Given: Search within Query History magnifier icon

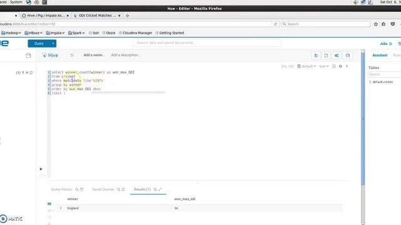Looking at the screenshot, I should (x=76, y=189).
